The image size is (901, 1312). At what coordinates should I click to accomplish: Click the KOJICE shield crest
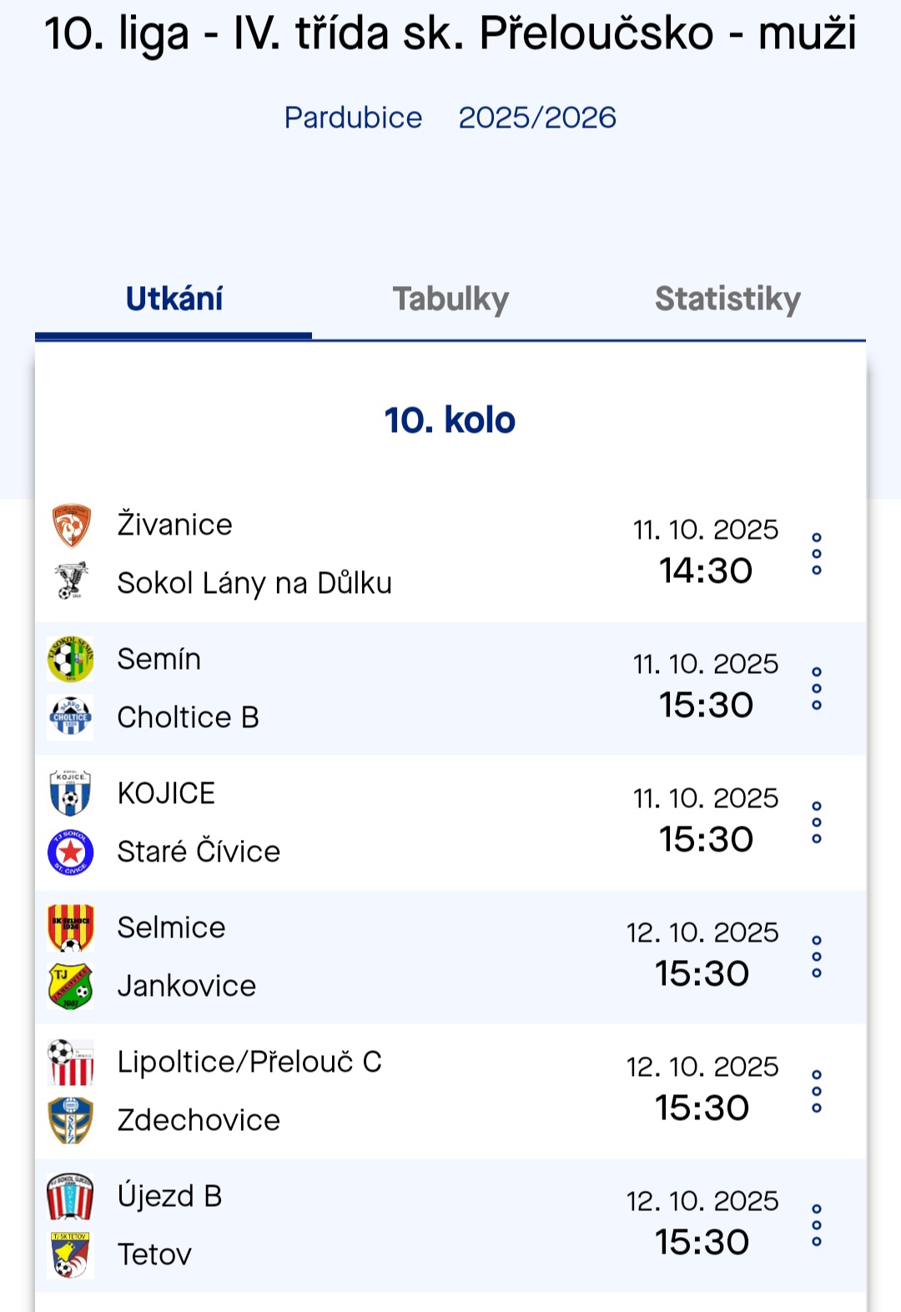pos(71,793)
